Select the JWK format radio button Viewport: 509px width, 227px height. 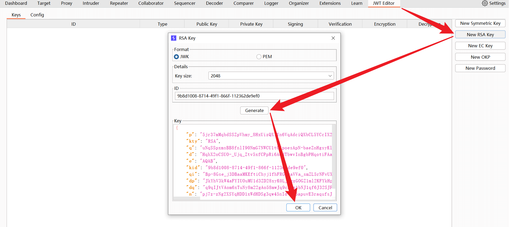point(176,57)
